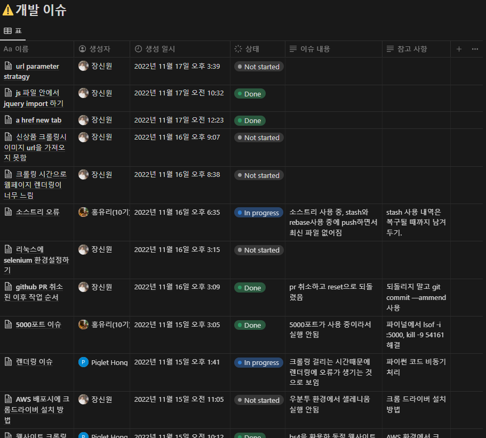
Task: Click 홍유리 avatar in 5000포트 이슈 row
Action: click(x=83, y=325)
